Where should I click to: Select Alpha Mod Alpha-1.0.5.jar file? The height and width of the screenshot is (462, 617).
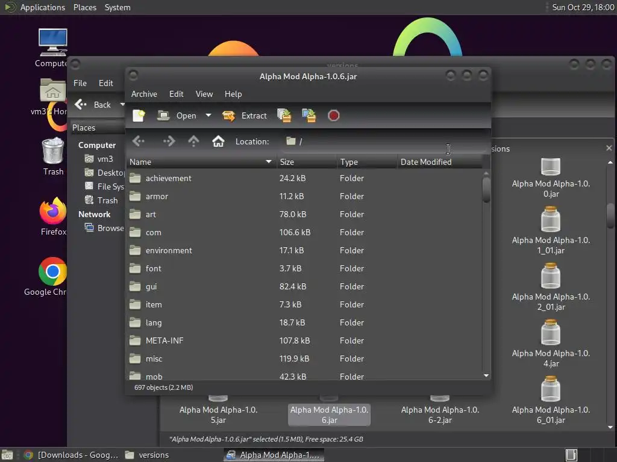click(218, 411)
